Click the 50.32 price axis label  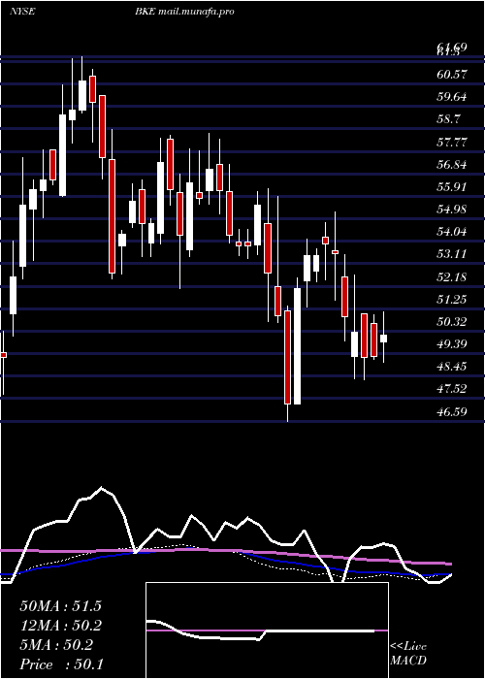[452, 322]
